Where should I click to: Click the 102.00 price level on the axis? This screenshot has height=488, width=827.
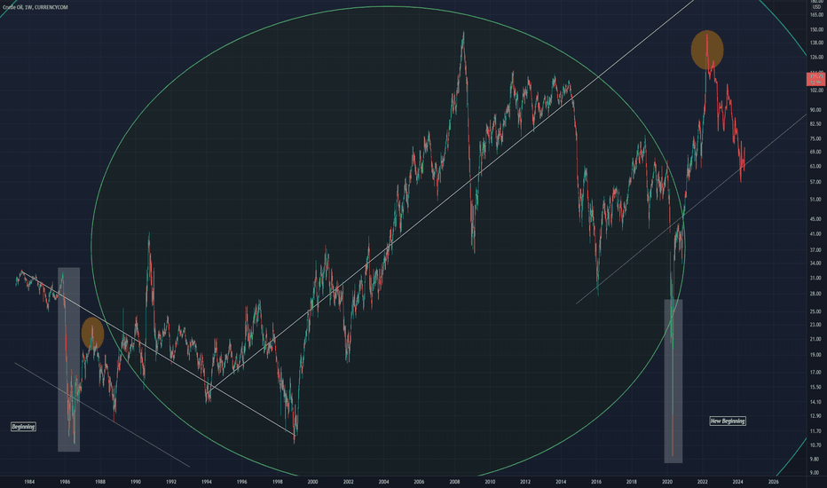pos(816,91)
